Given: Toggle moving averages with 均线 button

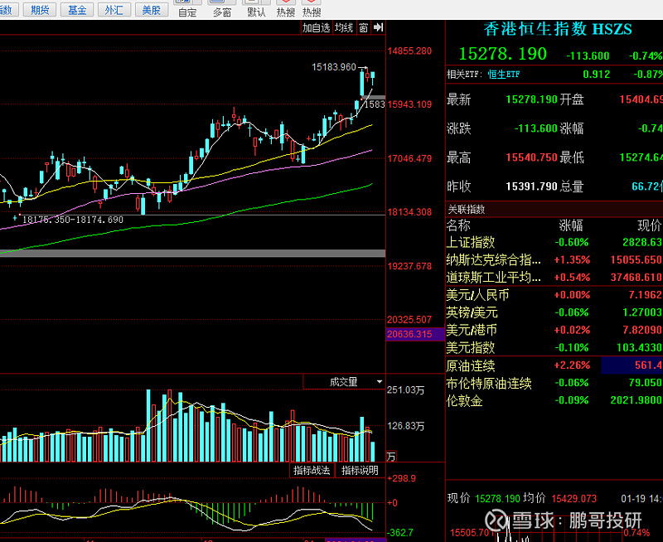Looking at the screenshot, I should (x=344, y=28).
